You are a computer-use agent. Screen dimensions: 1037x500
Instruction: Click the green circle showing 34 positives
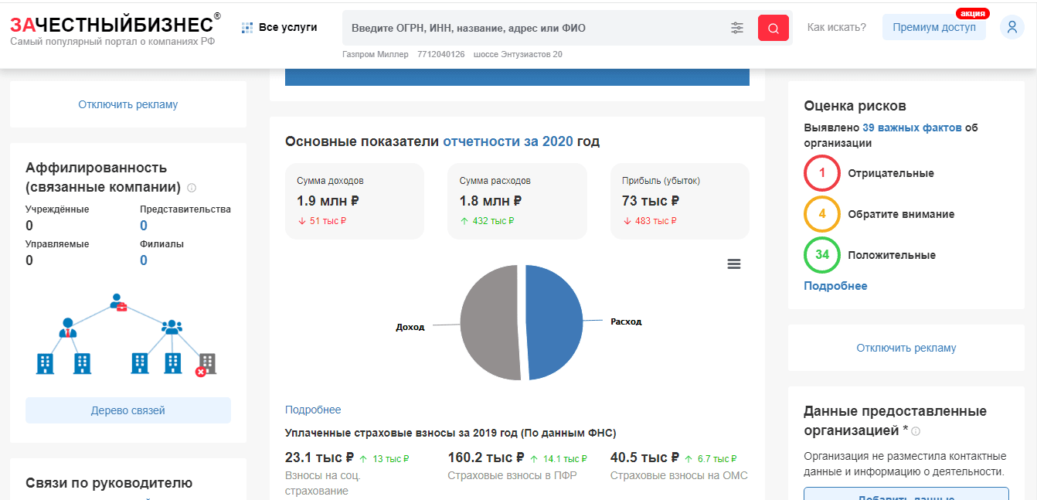coord(821,255)
